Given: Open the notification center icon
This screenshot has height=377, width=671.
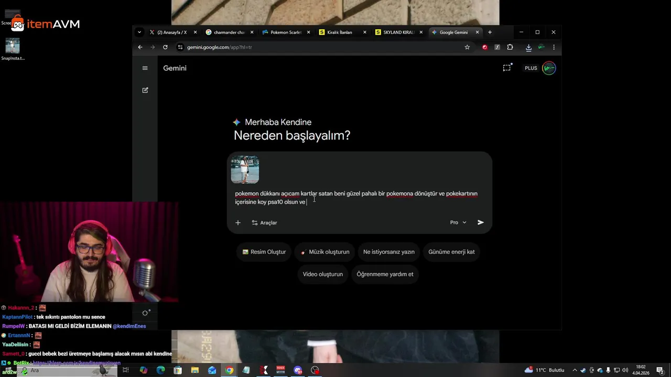Looking at the screenshot, I should [x=660, y=370].
